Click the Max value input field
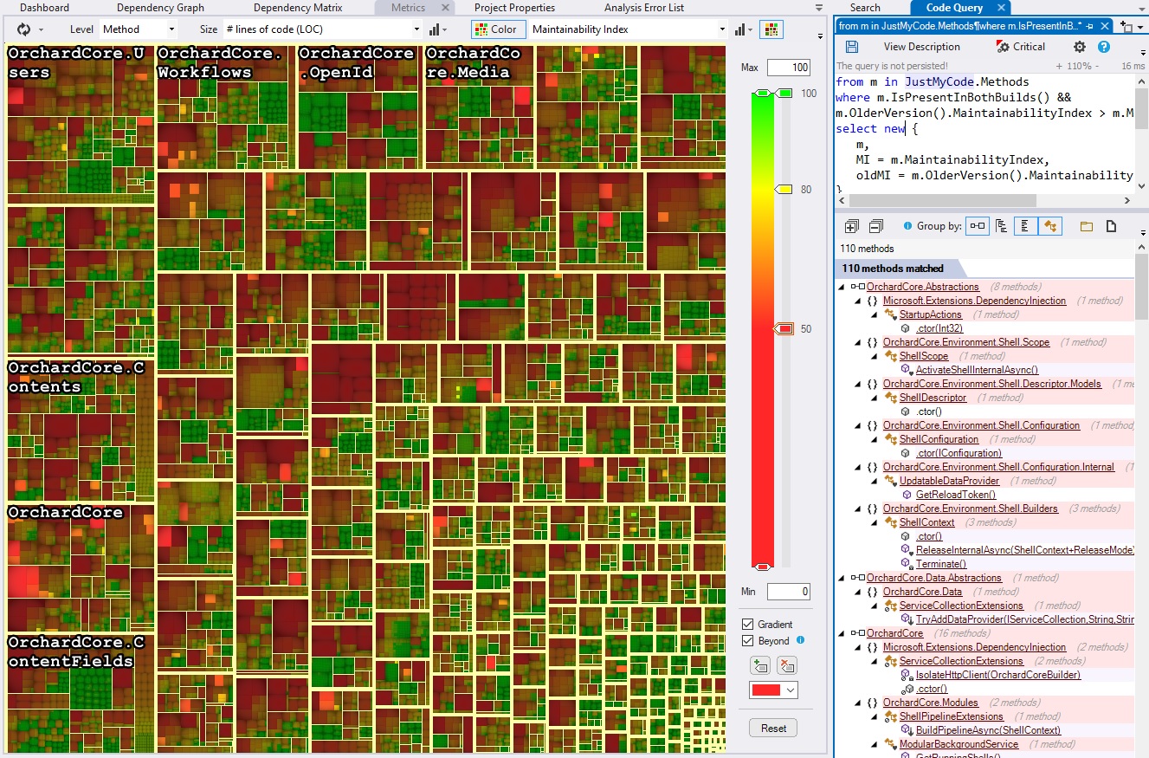Viewport: 1149px width, 758px height. coord(788,68)
